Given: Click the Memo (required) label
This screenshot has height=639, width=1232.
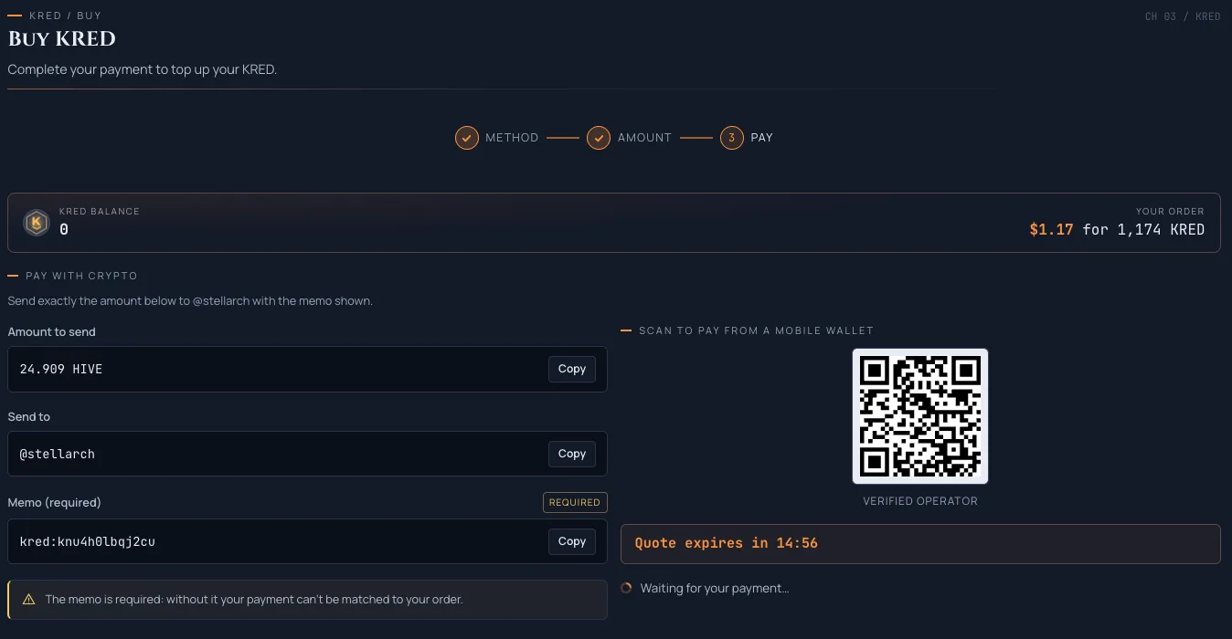Looking at the screenshot, I should coord(55,502).
